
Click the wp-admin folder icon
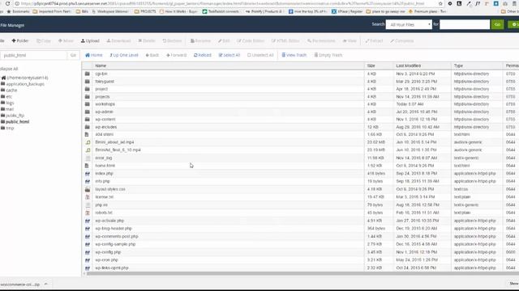click(88, 112)
